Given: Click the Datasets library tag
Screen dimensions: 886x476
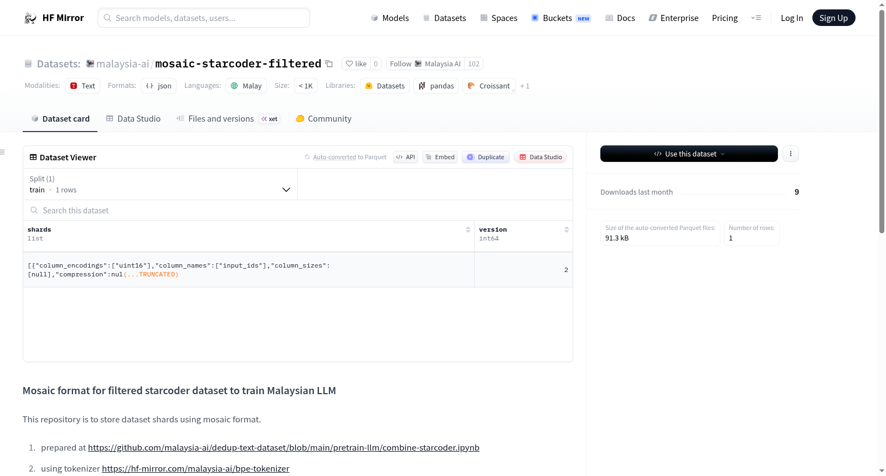Looking at the screenshot, I should [385, 86].
